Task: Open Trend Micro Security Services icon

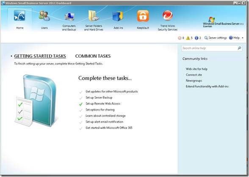Action: click(x=168, y=15)
